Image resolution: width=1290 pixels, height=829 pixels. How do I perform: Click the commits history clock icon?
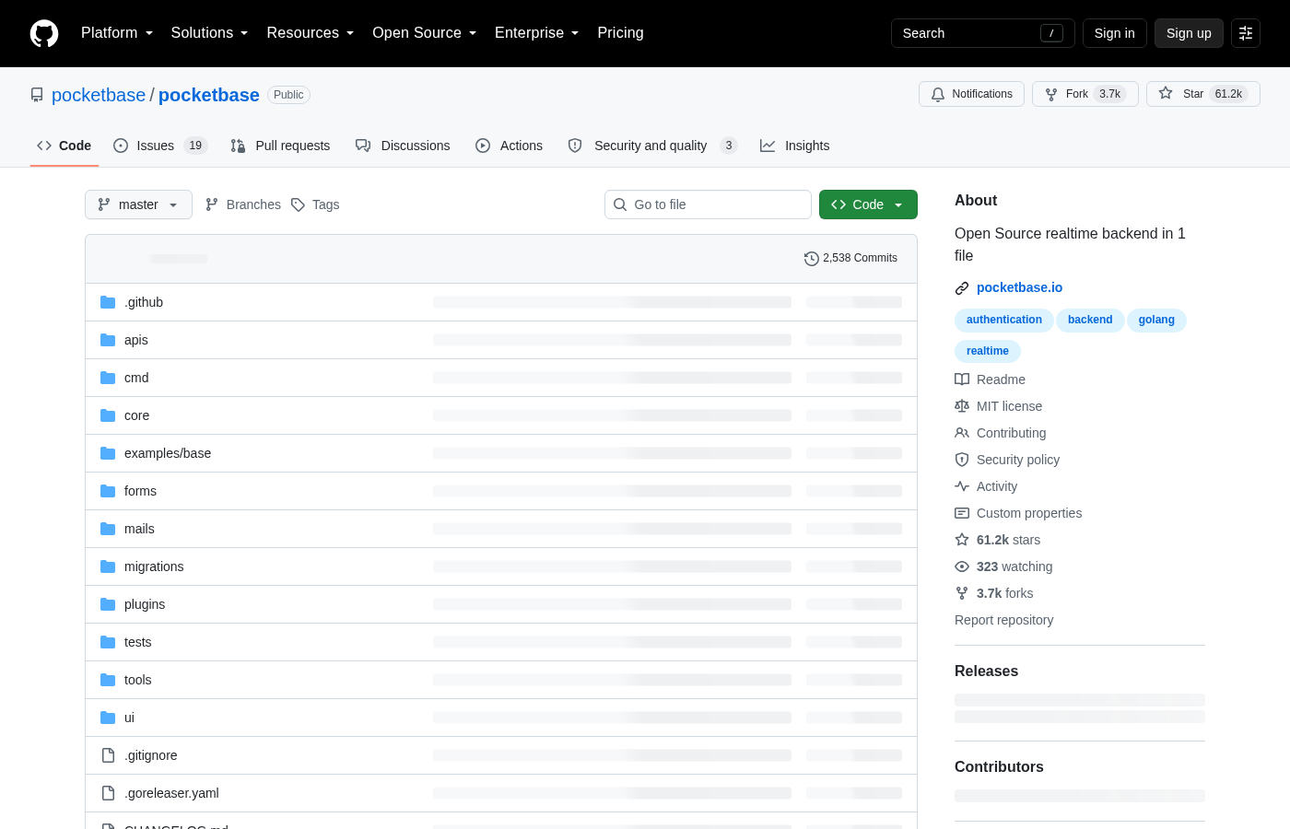tap(812, 259)
